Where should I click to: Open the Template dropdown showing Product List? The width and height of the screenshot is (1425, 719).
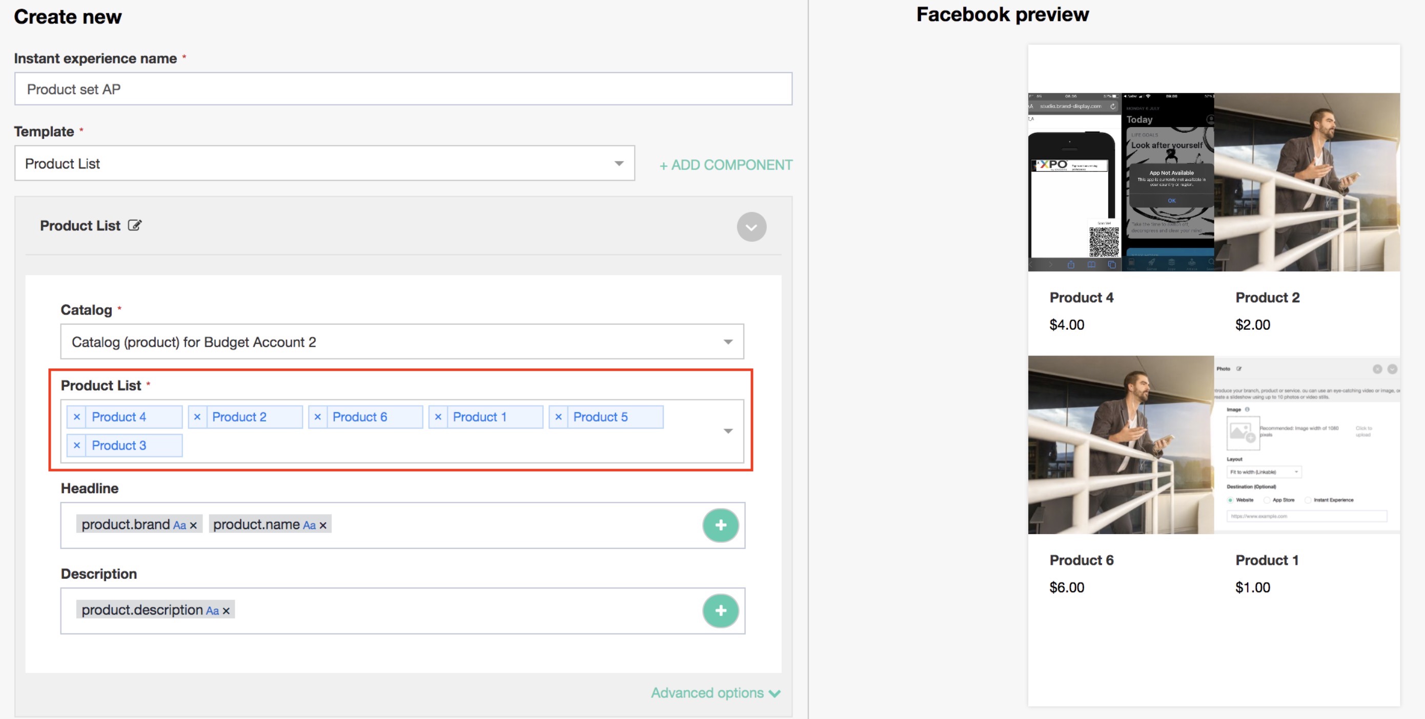[x=324, y=163]
